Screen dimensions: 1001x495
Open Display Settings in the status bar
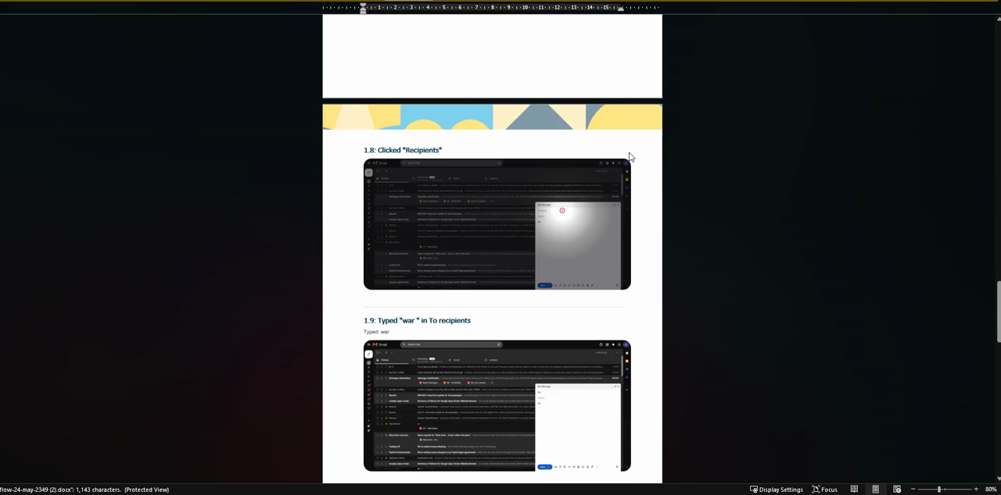pos(777,490)
